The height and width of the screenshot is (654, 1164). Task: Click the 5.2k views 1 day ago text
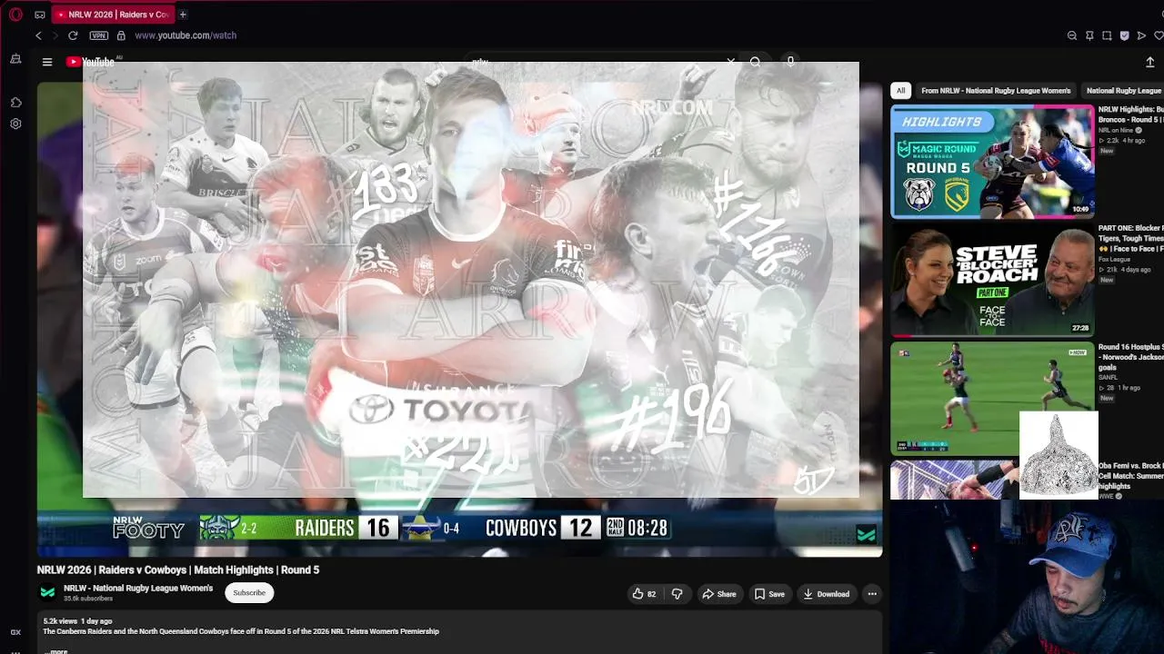point(77,621)
